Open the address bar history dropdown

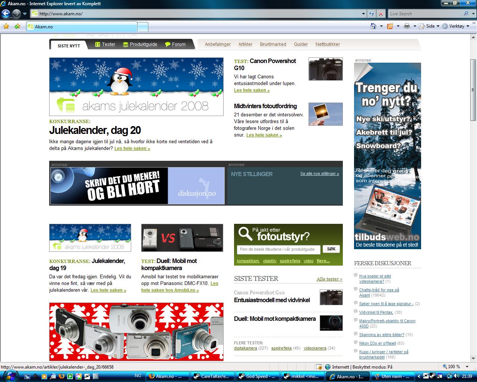(x=364, y=14)
